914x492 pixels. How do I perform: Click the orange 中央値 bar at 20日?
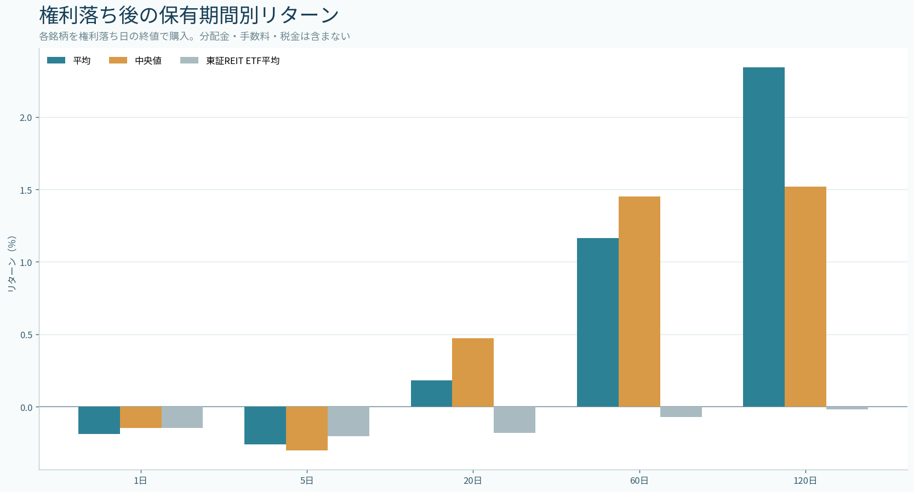(x=473, y=372)
